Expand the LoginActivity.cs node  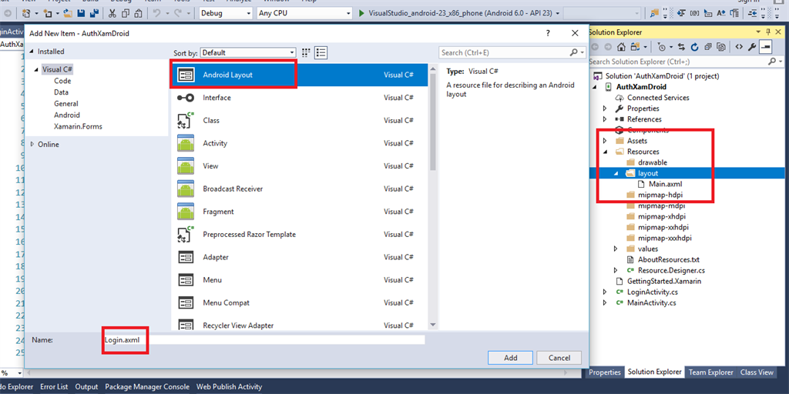(x=606, y=292)
